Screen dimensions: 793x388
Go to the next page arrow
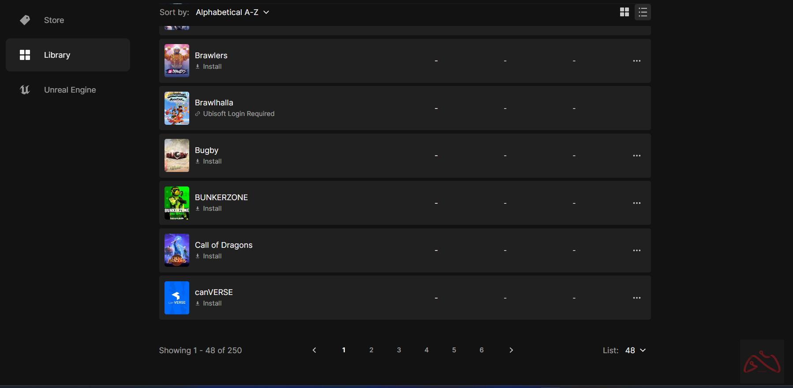point(511,350)
